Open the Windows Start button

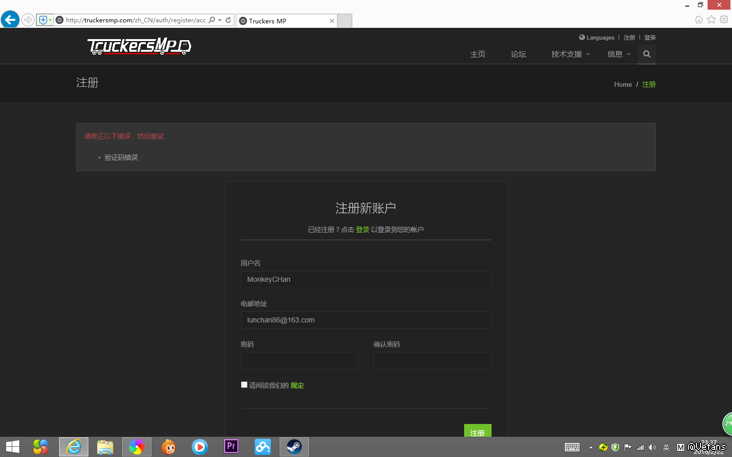[13, 447]
